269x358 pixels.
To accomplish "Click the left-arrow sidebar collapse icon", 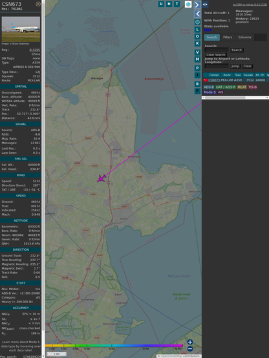I will 197,14.
